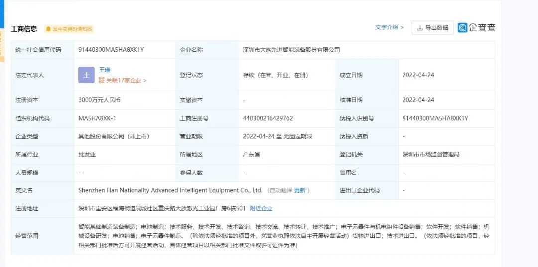This screenshot has width=538, height=267.
Task: Open 文字介绍 link
Action: [389, 27]
